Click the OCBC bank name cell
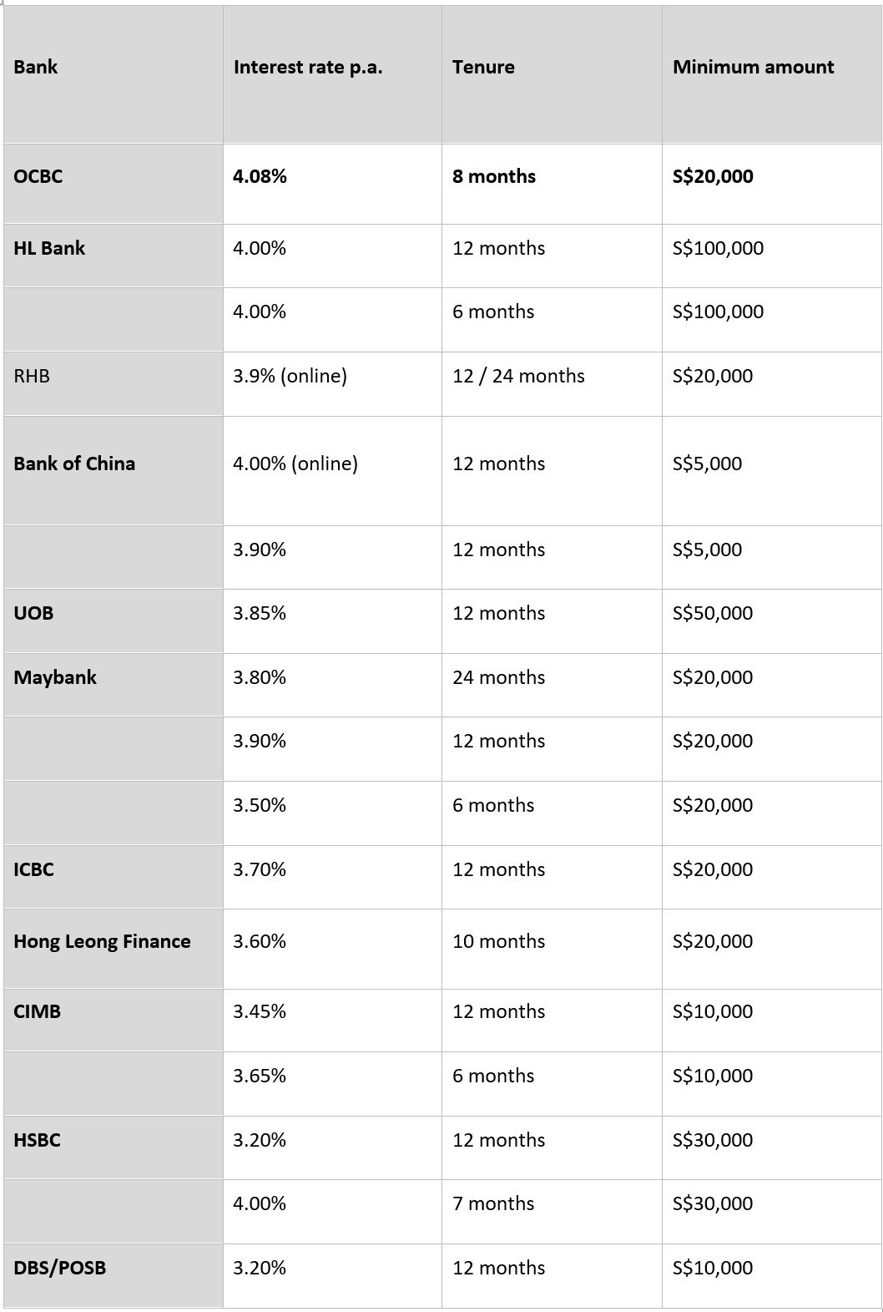The image size is (883, 1312). coord(113,184)
